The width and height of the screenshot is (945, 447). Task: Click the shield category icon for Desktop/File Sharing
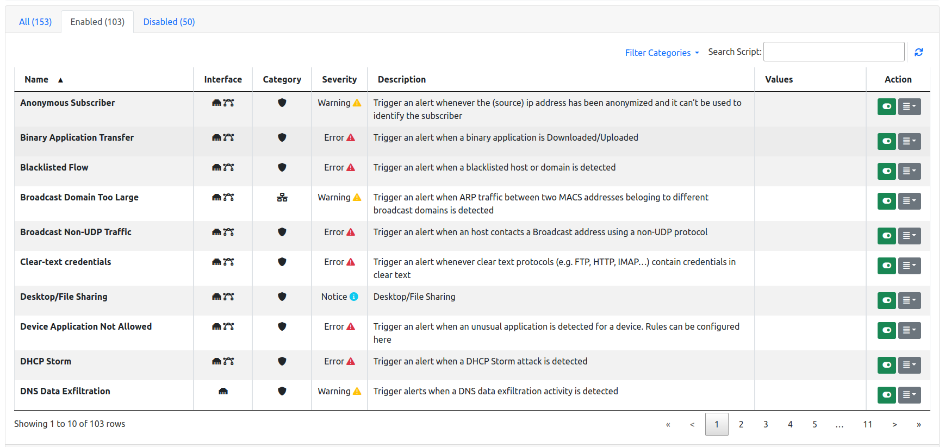coord(282,297)
